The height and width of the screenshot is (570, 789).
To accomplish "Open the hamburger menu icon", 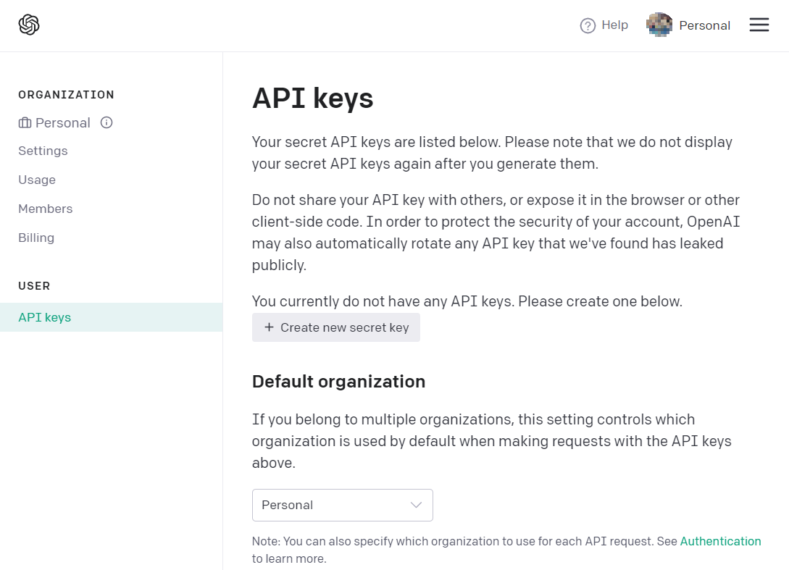I will point(759,25).
